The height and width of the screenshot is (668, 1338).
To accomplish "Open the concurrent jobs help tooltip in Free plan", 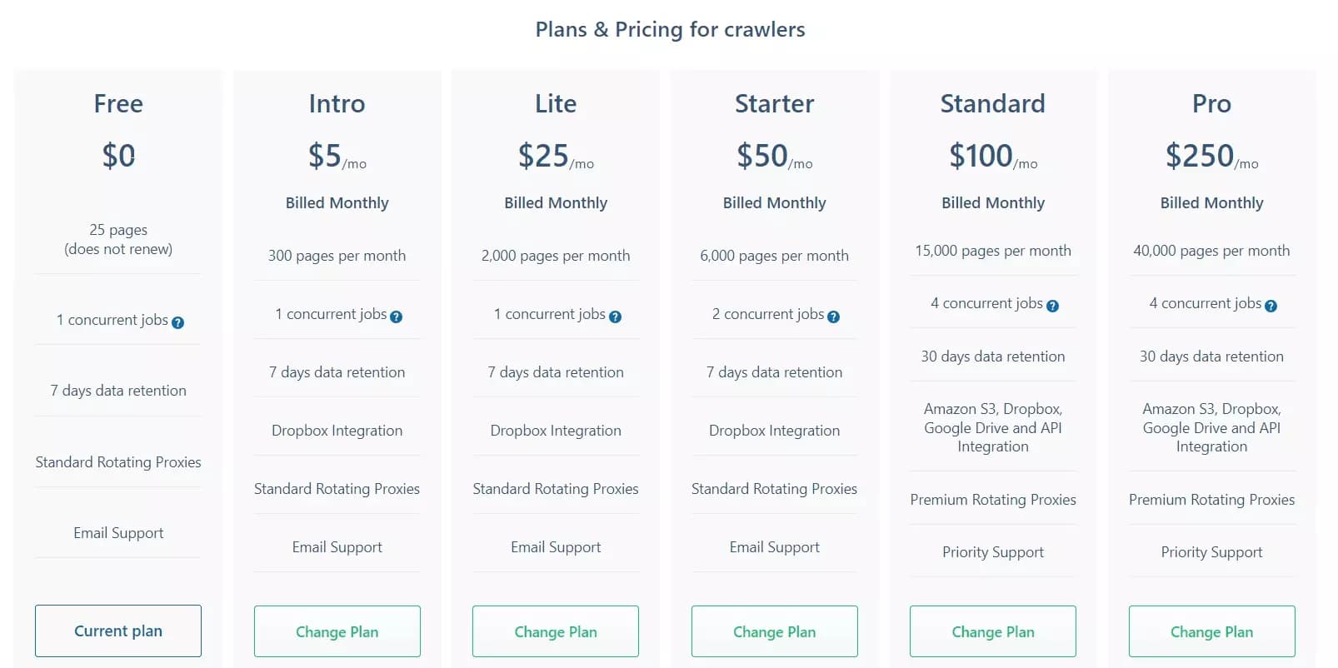I will [177, 322].
